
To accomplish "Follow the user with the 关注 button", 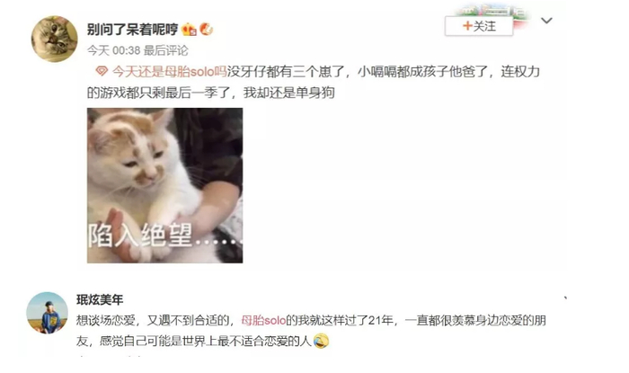I will [479, 26].
